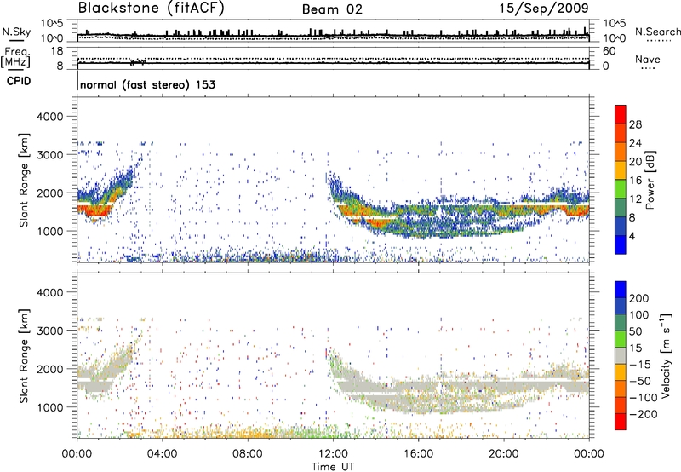Screen dimensions: 681x472
Task: Select the 12:00 tick on time axis
Action: [333, 452]
